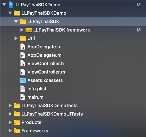146x137 pixels.
Task: Click the plist file icon of Info.plist
Action: click(23, 89)
